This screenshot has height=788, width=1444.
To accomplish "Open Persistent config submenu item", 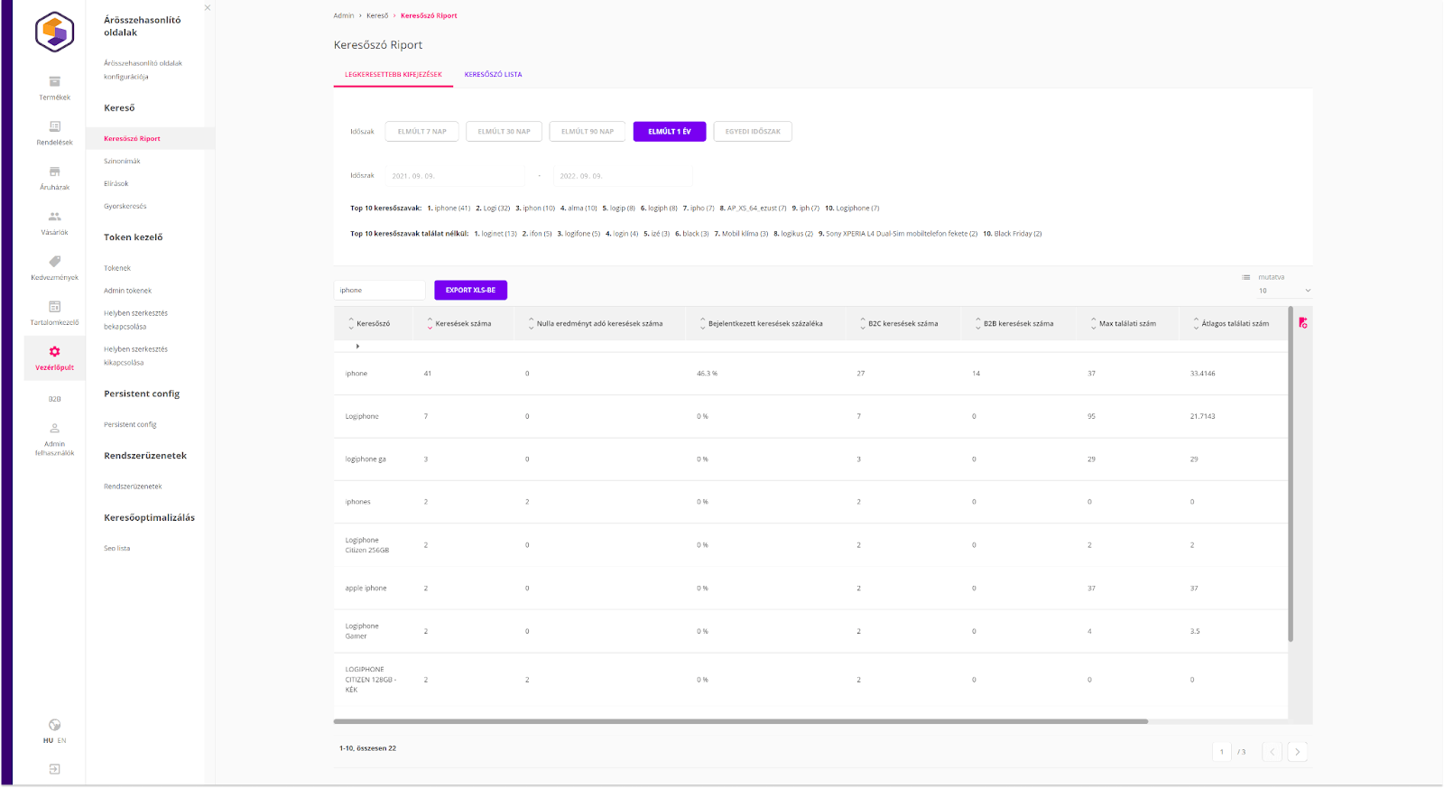I will coord(130,425).
